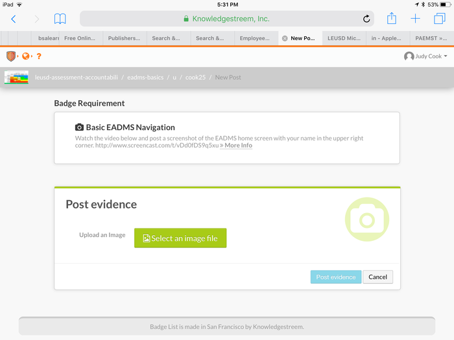Close the New Post browser tab
Image resolution: width=454 pixels, height=340 pixels.
(x=285, y=38)
